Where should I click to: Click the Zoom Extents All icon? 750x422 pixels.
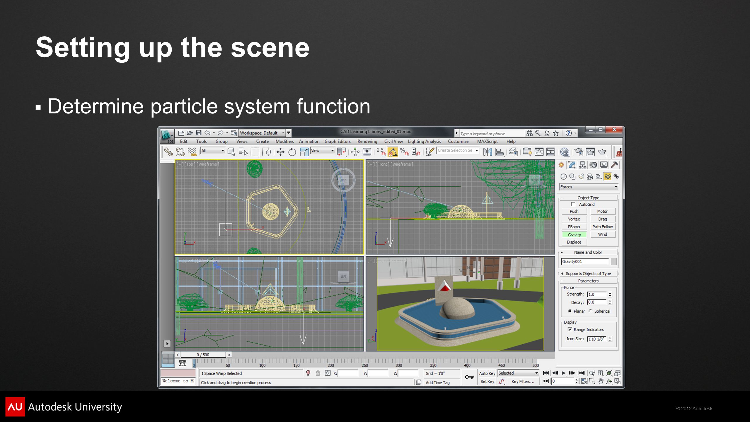coord(617,373)
